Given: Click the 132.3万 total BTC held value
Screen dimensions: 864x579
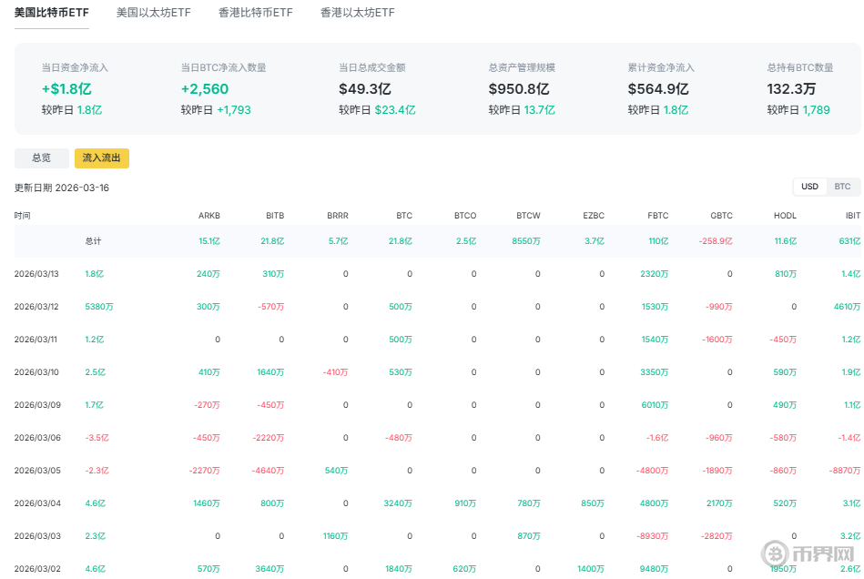Looking at the screenshot, I should (x=791, y=88).
